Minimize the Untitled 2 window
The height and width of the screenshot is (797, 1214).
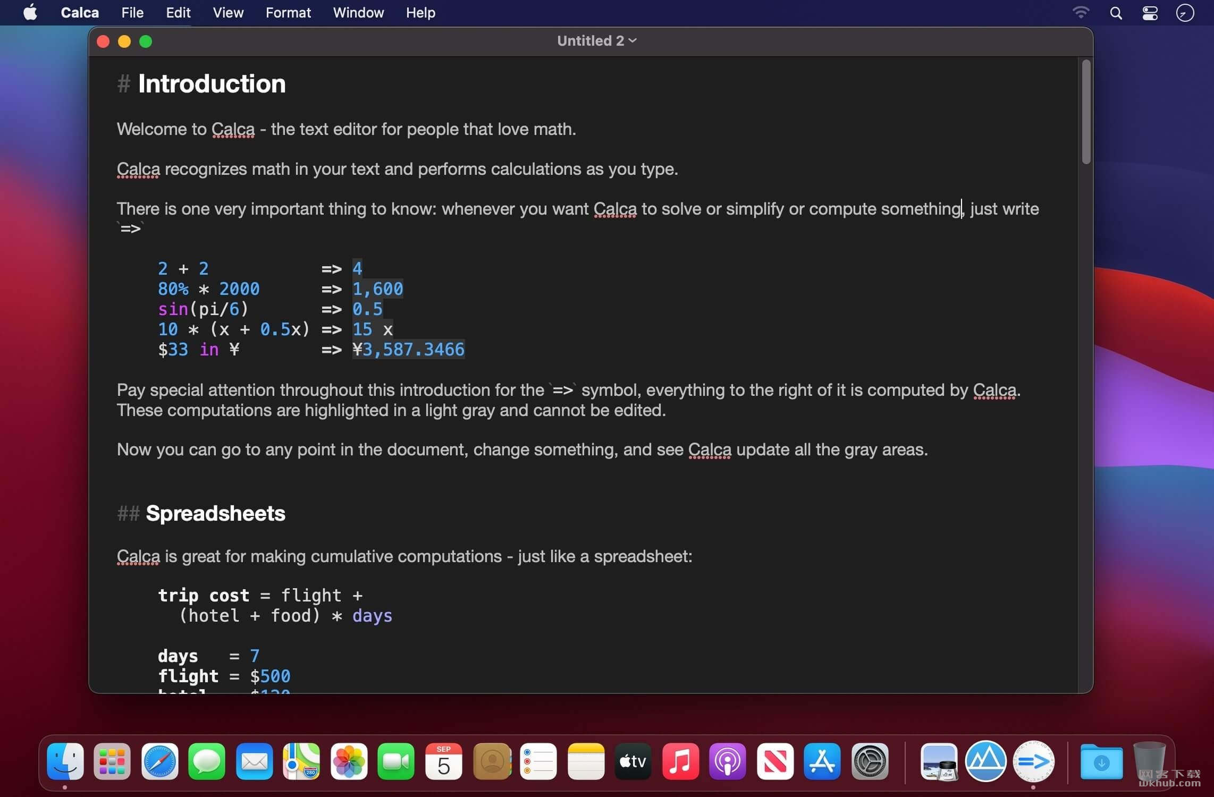click(124, 41)
